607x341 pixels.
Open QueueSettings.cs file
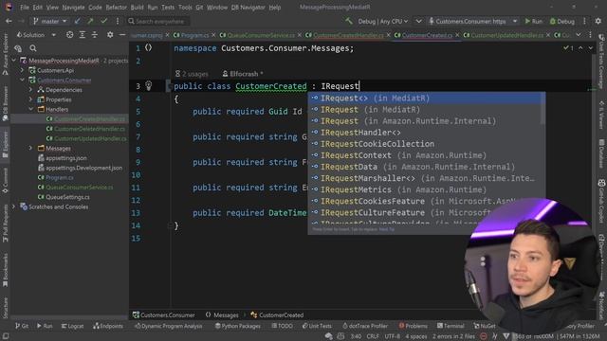67,197
